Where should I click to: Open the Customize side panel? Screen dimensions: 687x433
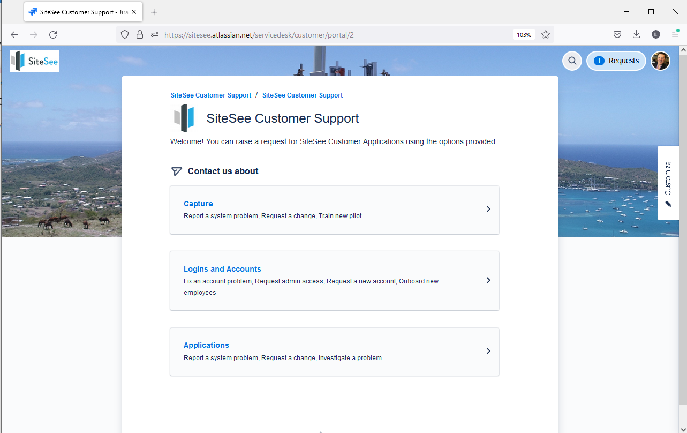coord(668,183)
